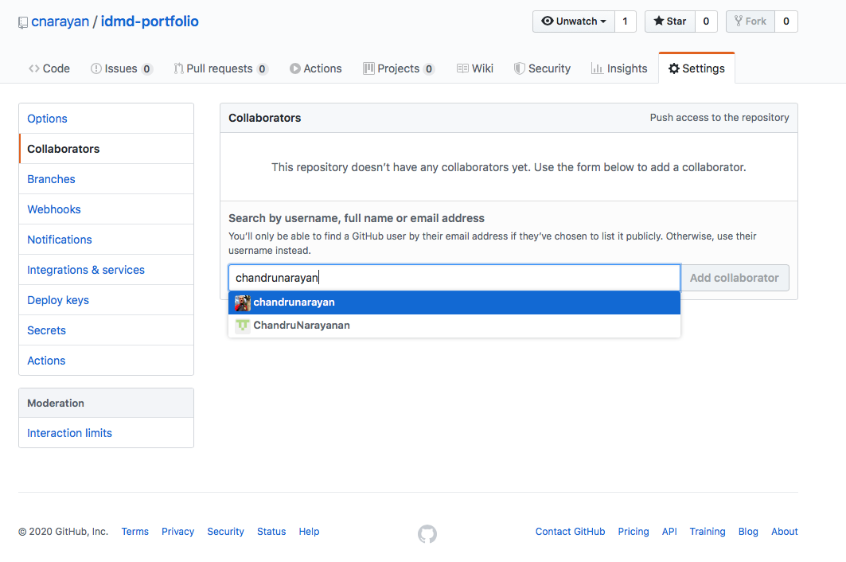Open the forks count 0
The image size is (846, 562).
click(786, 21)
